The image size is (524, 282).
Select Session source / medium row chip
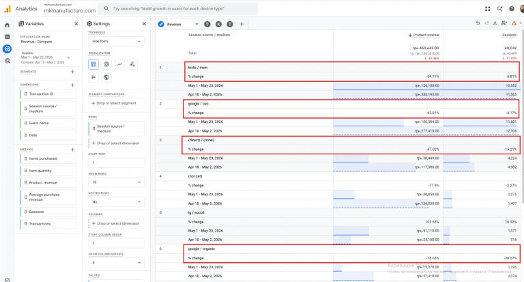point(116,129)
